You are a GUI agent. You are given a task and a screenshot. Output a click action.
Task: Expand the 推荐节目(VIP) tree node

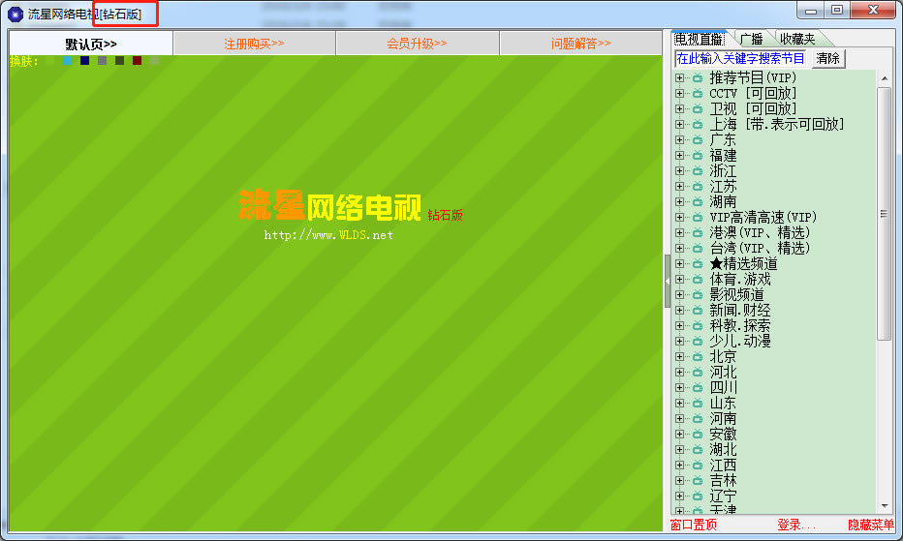tap(680, 78)
